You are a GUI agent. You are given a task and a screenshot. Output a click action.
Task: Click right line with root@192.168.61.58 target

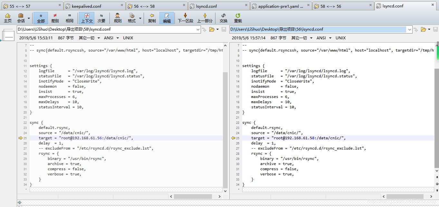pyautogui.click(x=338, y=138)
